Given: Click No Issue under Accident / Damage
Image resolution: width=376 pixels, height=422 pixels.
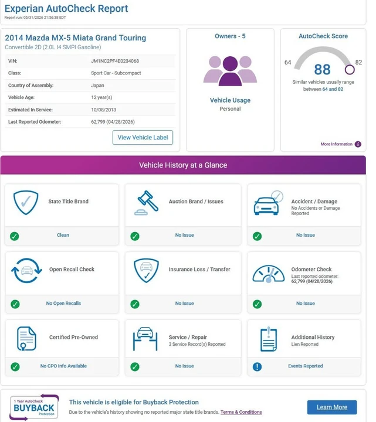Looking at the screenshot, I should (306, 235).
